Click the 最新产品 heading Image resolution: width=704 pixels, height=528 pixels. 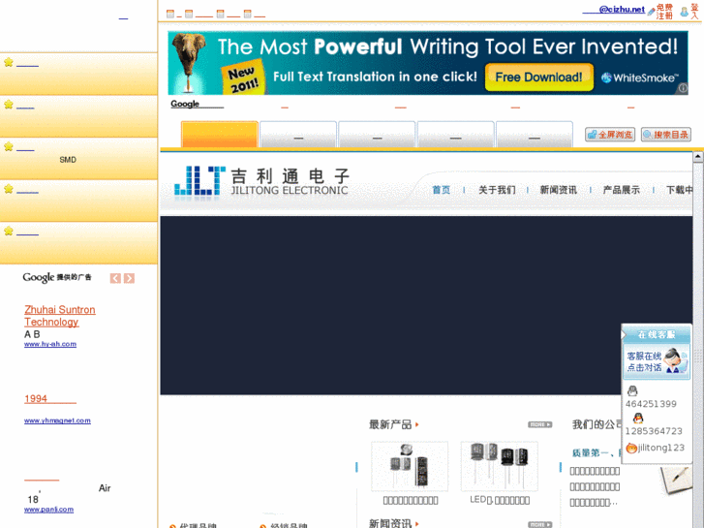[x=390, y=424]
